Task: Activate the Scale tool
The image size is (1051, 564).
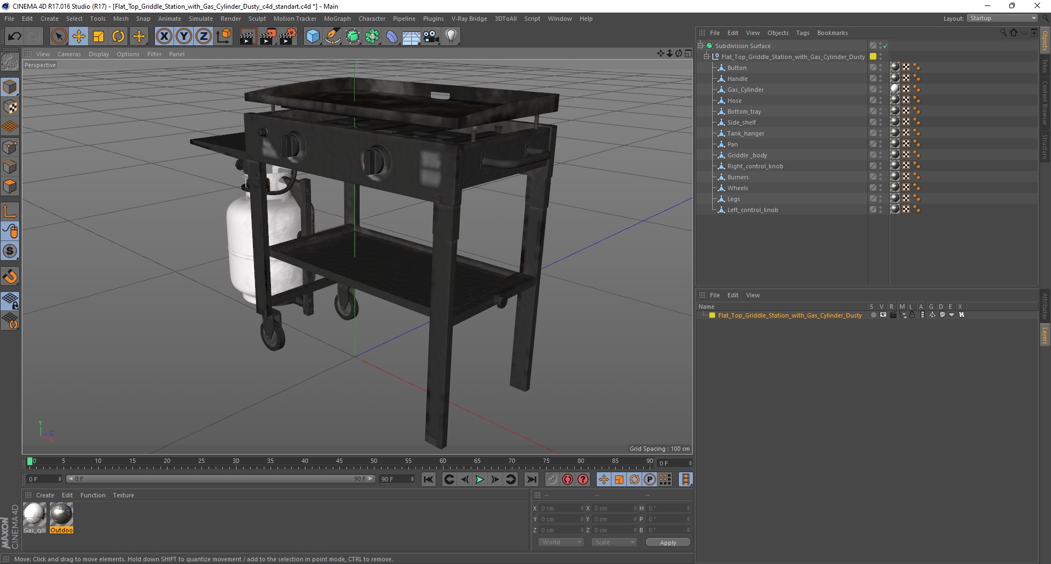Action: [x=99, y=37]
